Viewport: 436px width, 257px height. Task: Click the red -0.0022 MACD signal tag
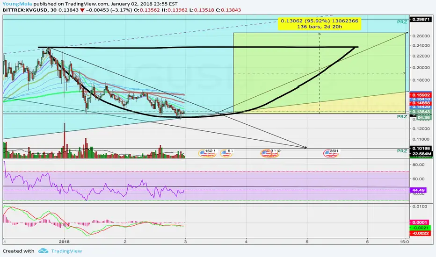point(420,233)
